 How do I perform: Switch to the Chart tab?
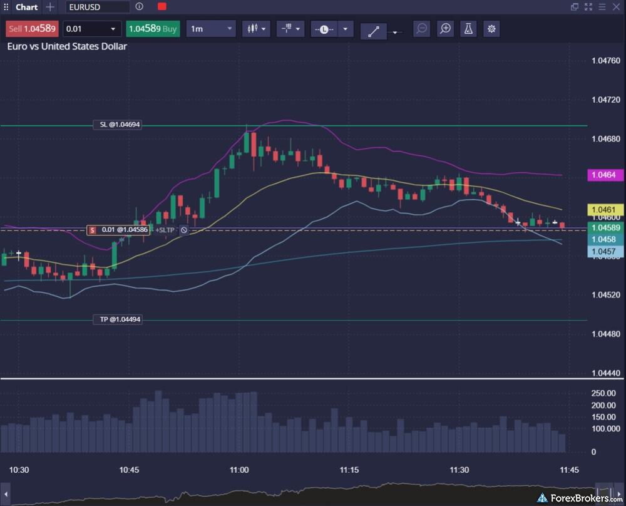coord(26,7)
